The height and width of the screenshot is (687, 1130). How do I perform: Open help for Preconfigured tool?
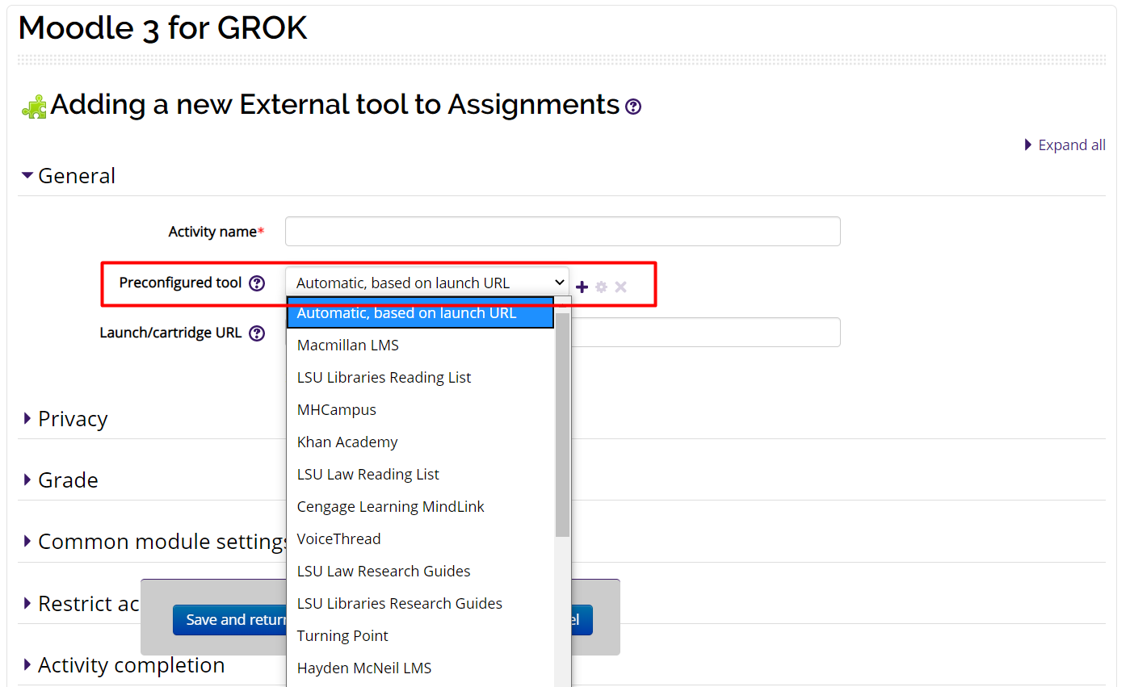257,283
